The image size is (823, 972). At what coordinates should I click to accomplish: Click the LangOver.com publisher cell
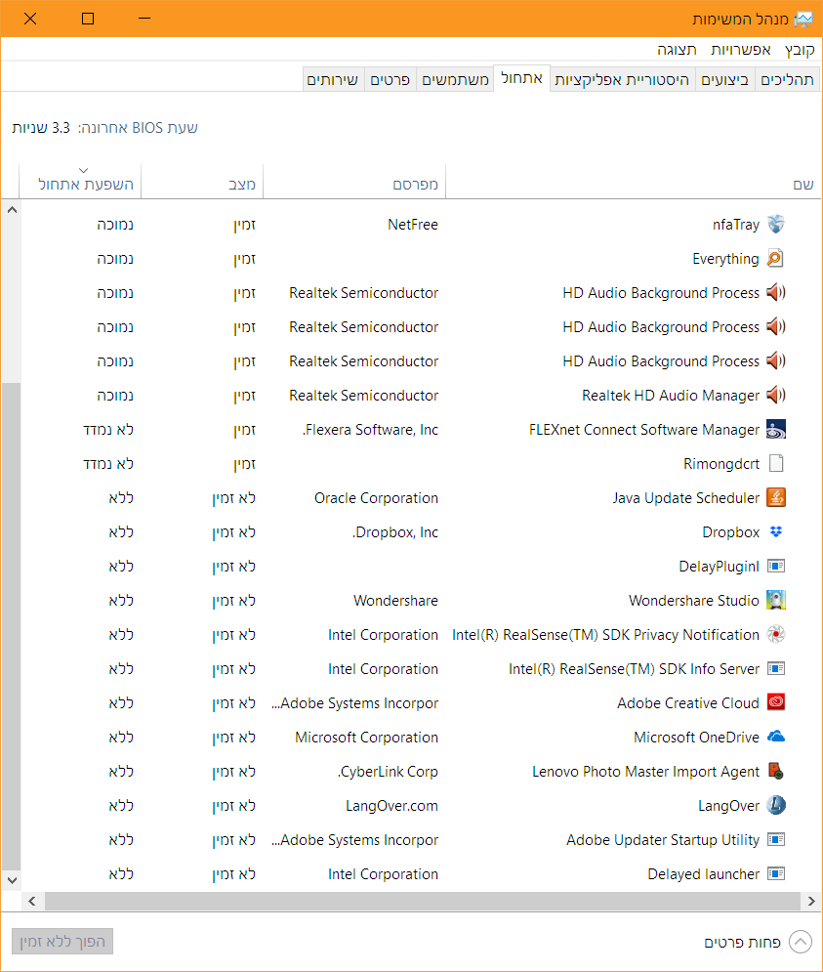[x=391, y=805]
